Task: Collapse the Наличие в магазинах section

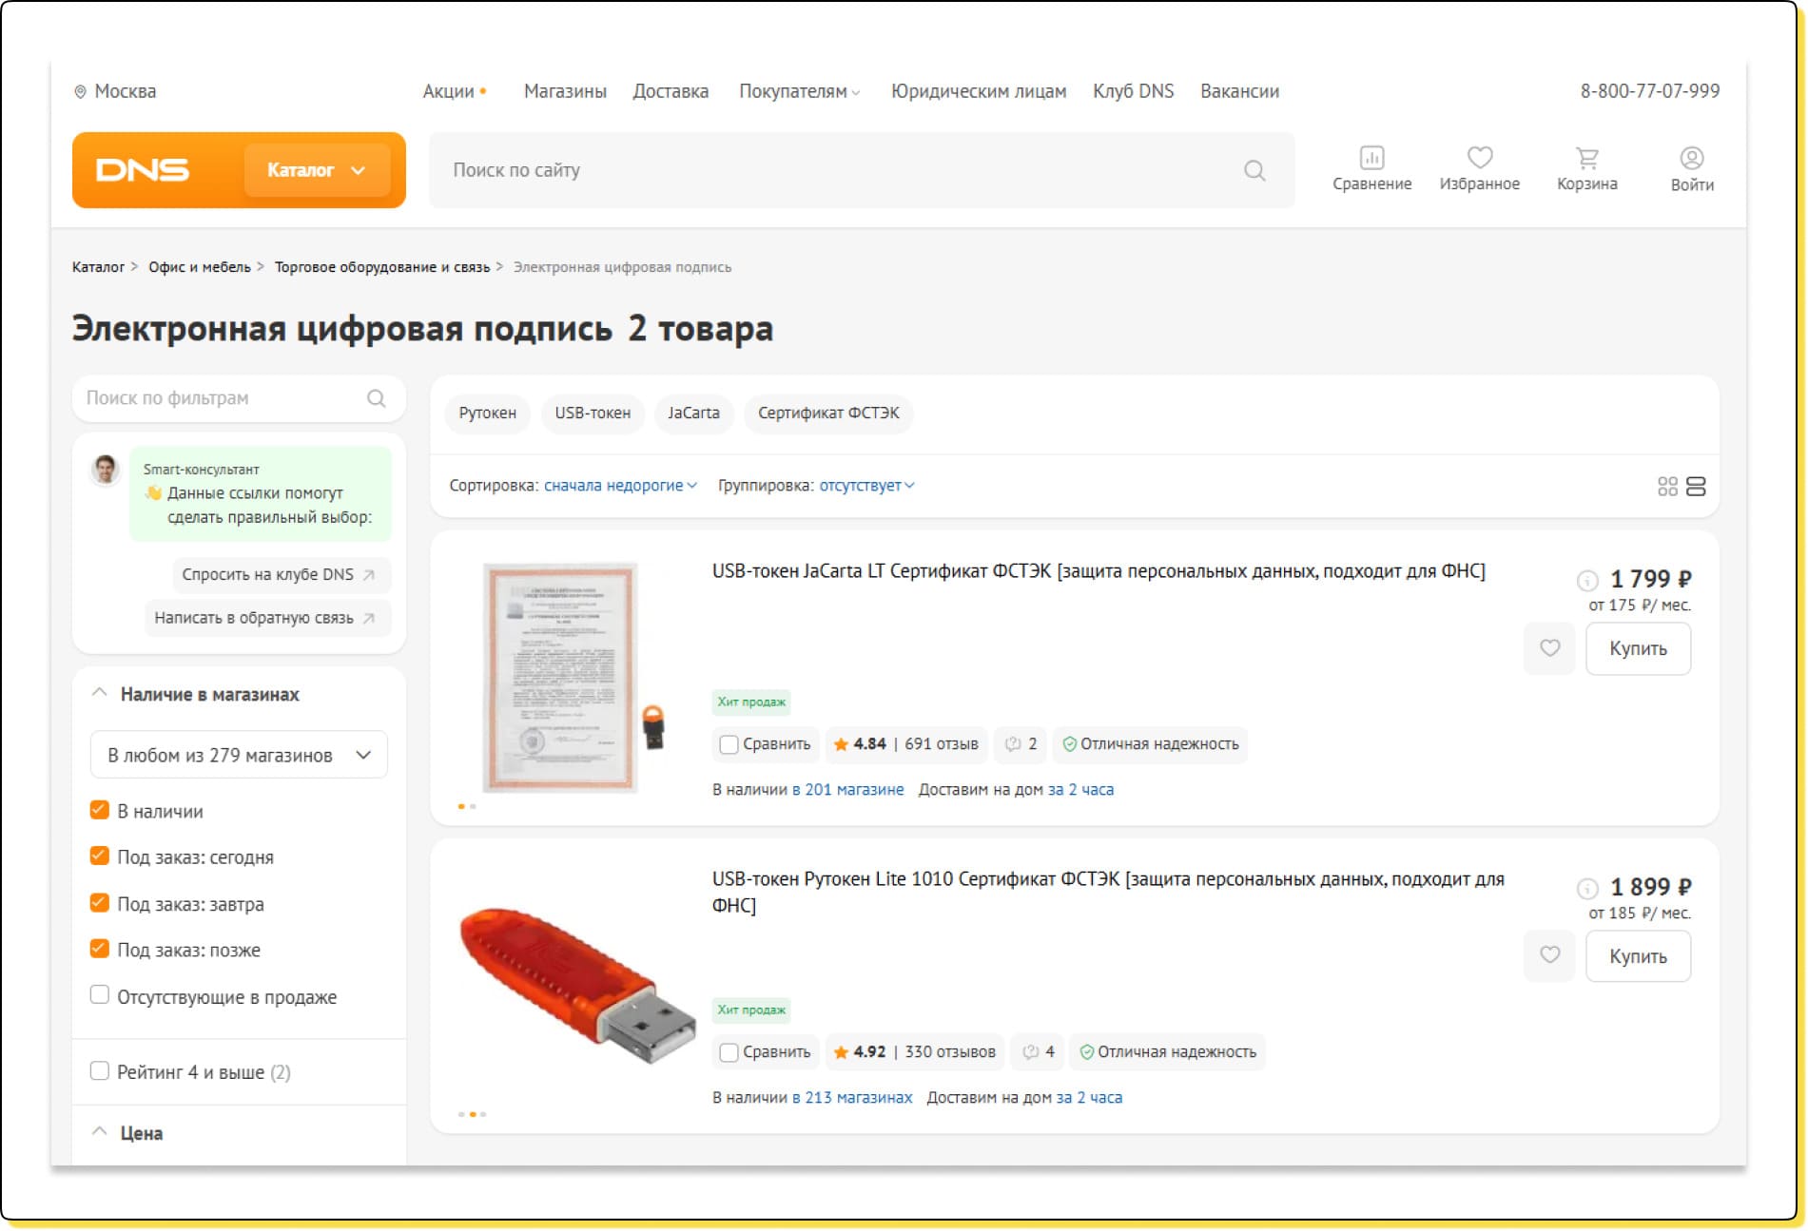Action: click(x=99, y=693)
